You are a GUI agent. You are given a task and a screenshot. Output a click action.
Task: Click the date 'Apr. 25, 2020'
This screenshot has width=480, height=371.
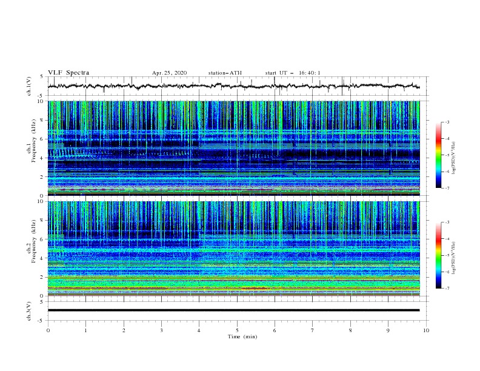click(x=169, y=73)
